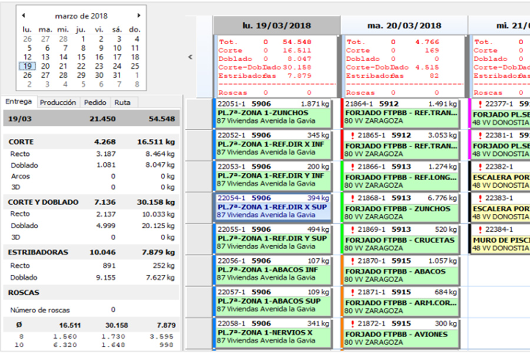Image resolution: width=530 pixels, height=353 pixels.
Task: Click the 19/03 totals header row
Action: tap(91, 119)
